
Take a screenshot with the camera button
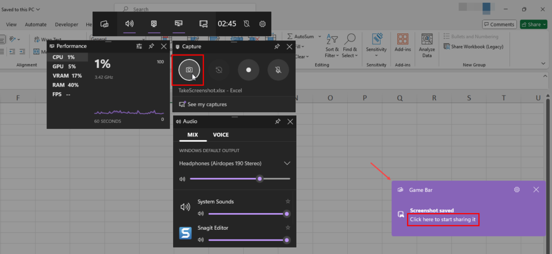point(189,70)
